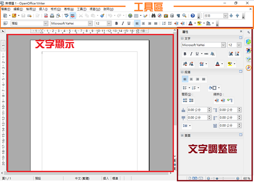
Task: Click Find Next down arrow icon
Action: (x=232, y=16)
